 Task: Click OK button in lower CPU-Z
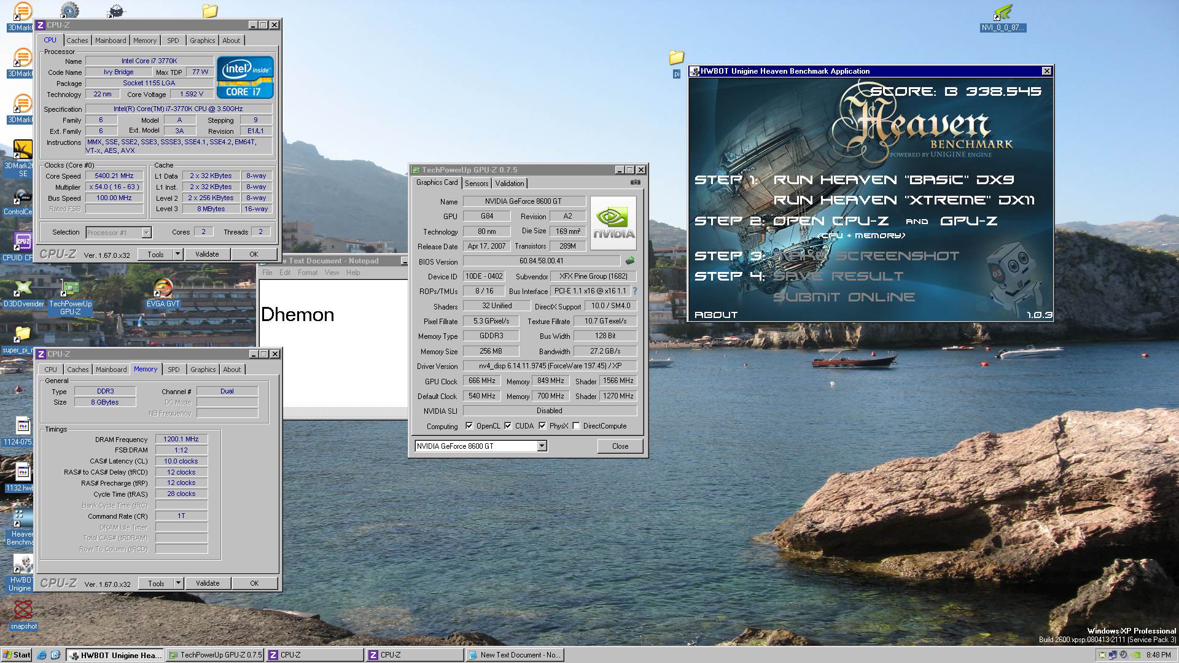point(254,583)
